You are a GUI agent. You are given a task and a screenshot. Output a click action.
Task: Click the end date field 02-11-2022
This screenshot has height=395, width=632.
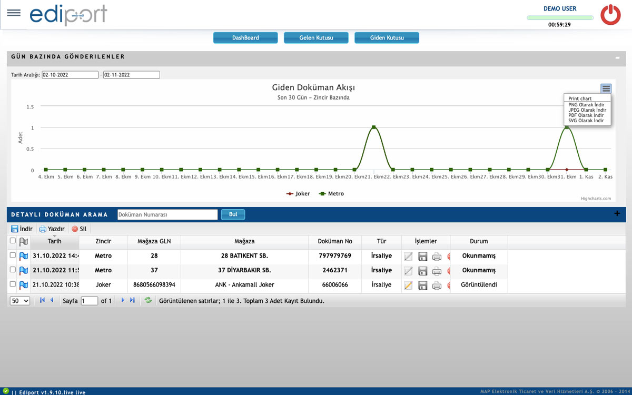132,75
